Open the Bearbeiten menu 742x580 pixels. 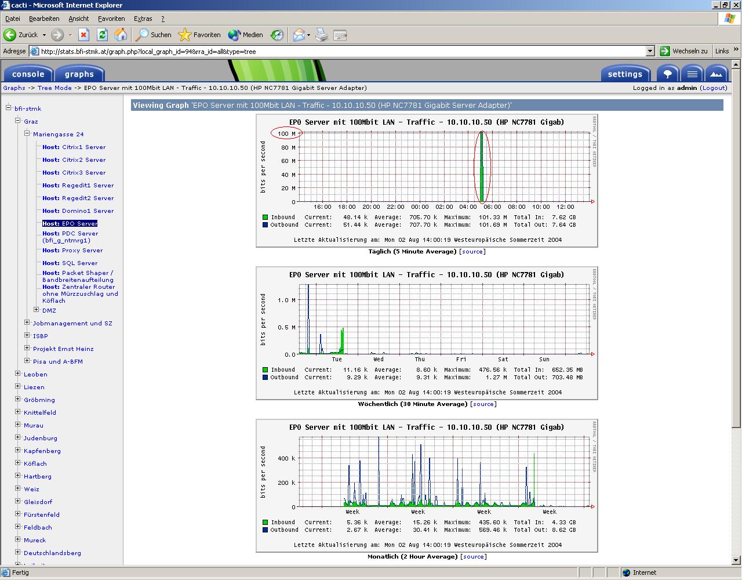pyautogui.click(x=44, y=19)
